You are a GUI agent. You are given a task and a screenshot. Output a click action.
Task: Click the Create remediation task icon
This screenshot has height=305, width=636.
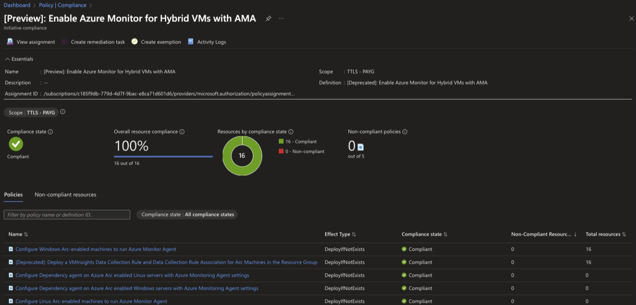pos(64,42)
